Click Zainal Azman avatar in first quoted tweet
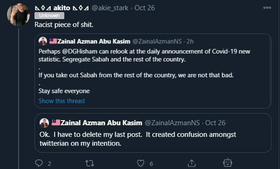 [43, 41]
